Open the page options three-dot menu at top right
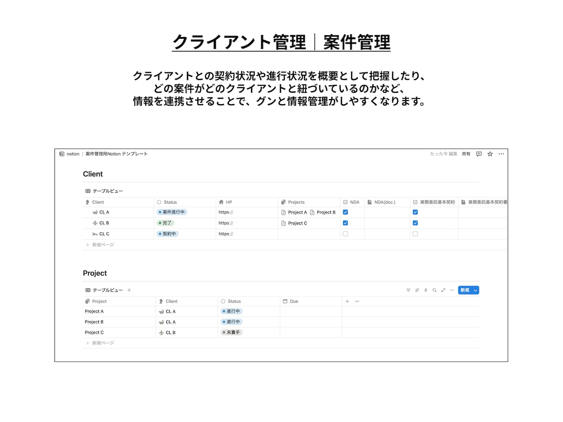563x422 pixels. pos(501,154)
